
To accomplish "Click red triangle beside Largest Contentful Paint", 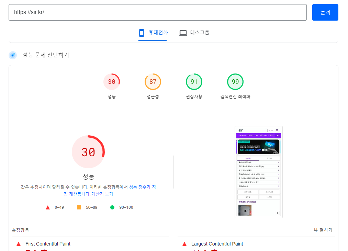I will (x=184, y=244).
